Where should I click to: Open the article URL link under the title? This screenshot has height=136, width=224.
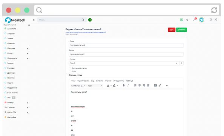(86, 32)
